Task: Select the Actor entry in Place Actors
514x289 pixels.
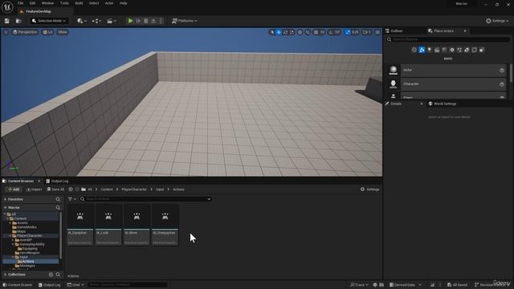Action: [x=447, y=70]
